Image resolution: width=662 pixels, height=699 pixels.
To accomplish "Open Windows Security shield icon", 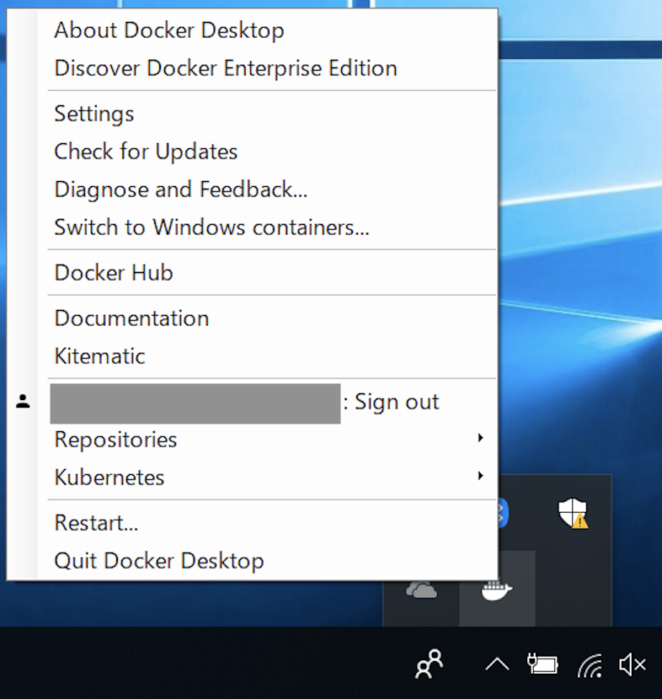I will point(574,513).
